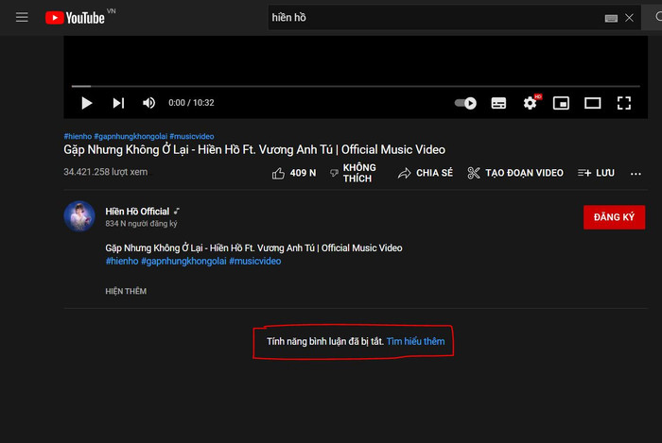This screenshot has width=662, height=443.
Task: Open #gapnhungkhongolai hashtag in the description
Action: pos(183,261)
